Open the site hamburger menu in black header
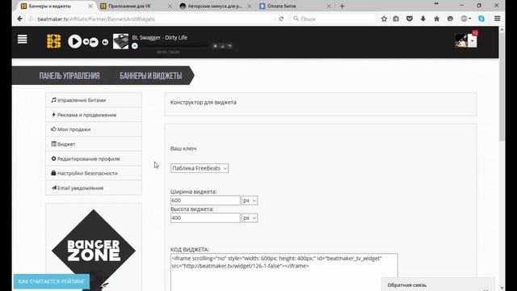 (22, 40)
